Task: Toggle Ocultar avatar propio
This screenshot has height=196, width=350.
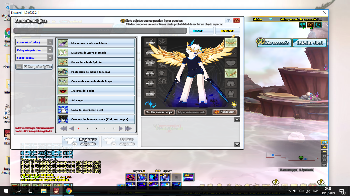Action: (x=159, y=112)
